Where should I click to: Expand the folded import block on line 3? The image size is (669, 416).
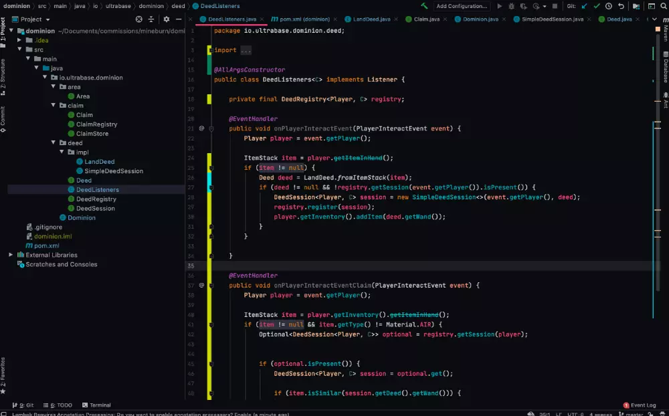[246, 50]
